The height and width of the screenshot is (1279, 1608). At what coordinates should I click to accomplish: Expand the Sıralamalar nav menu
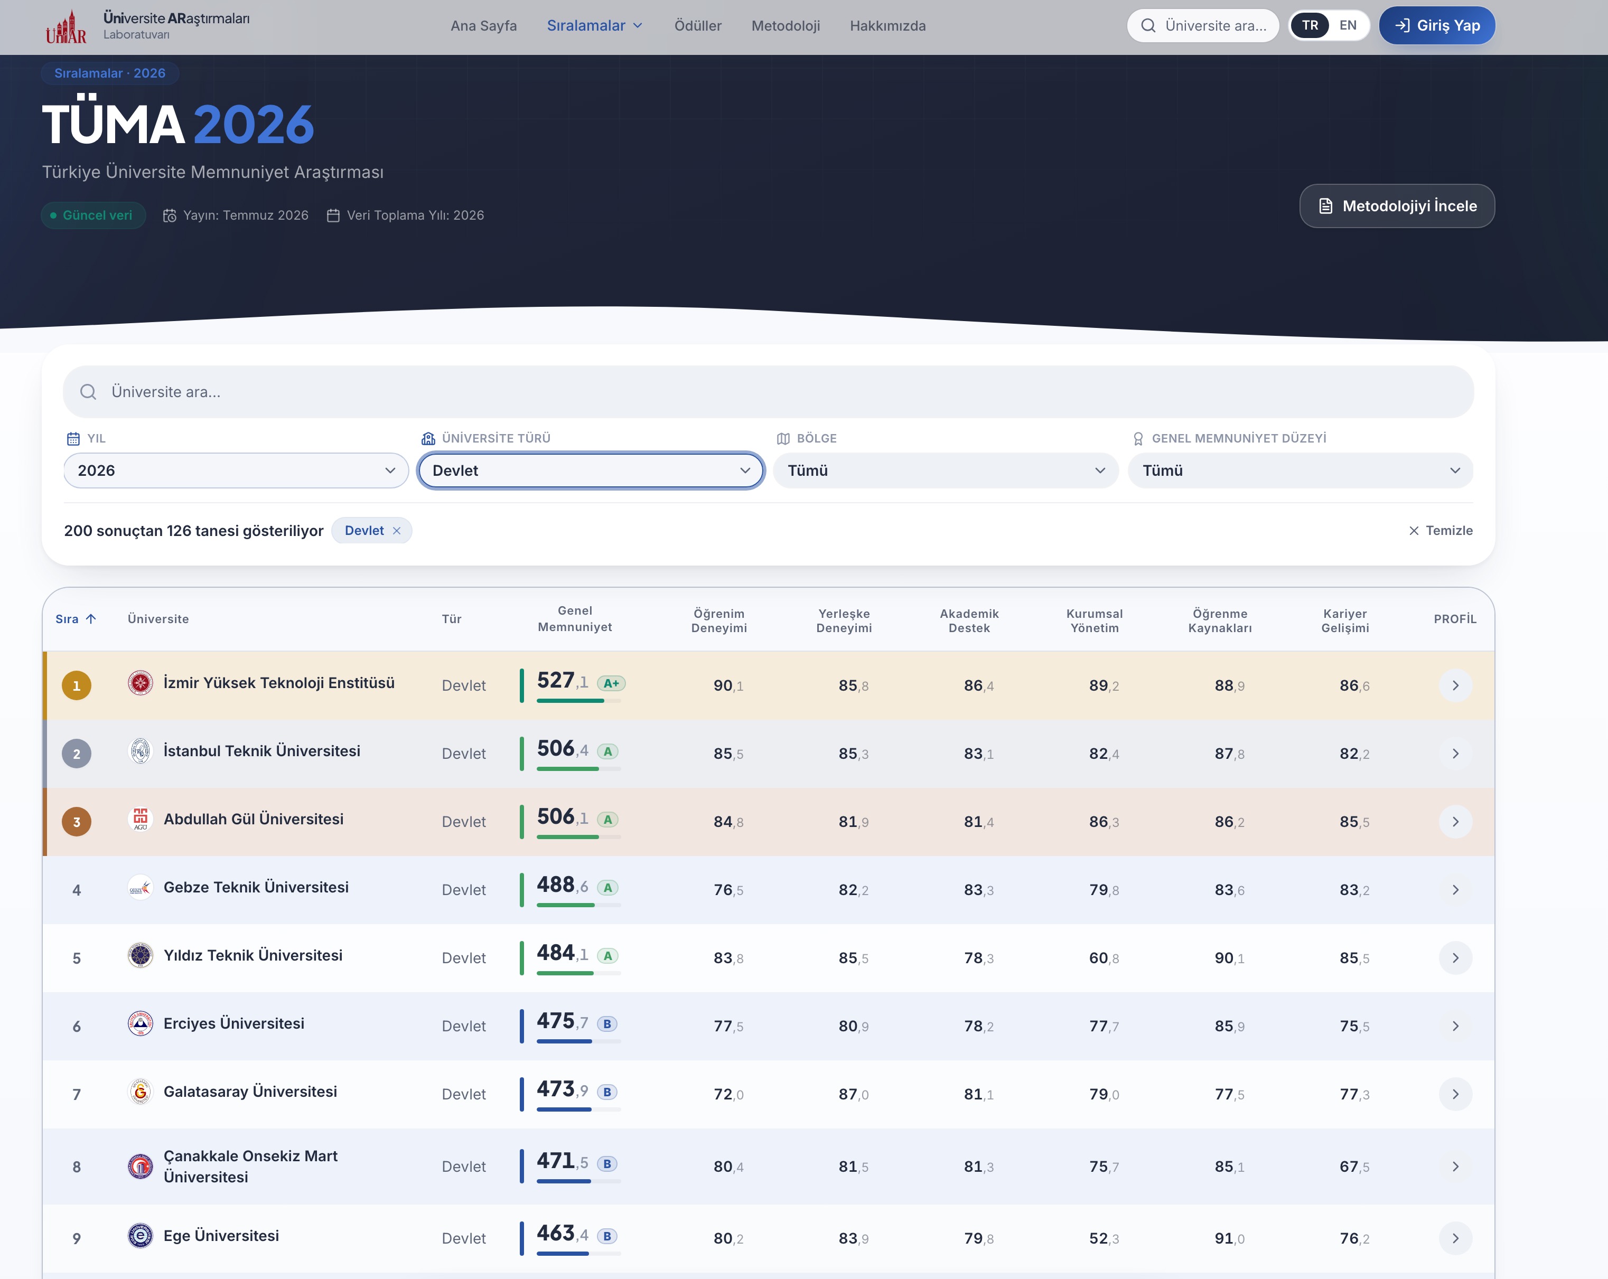[x=594, y=26]
